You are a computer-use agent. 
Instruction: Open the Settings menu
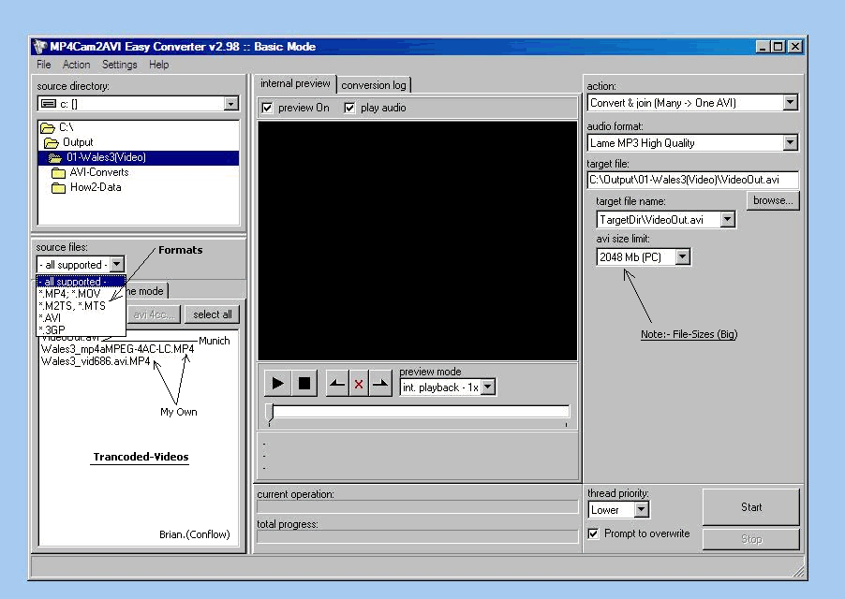pos(119,65)
